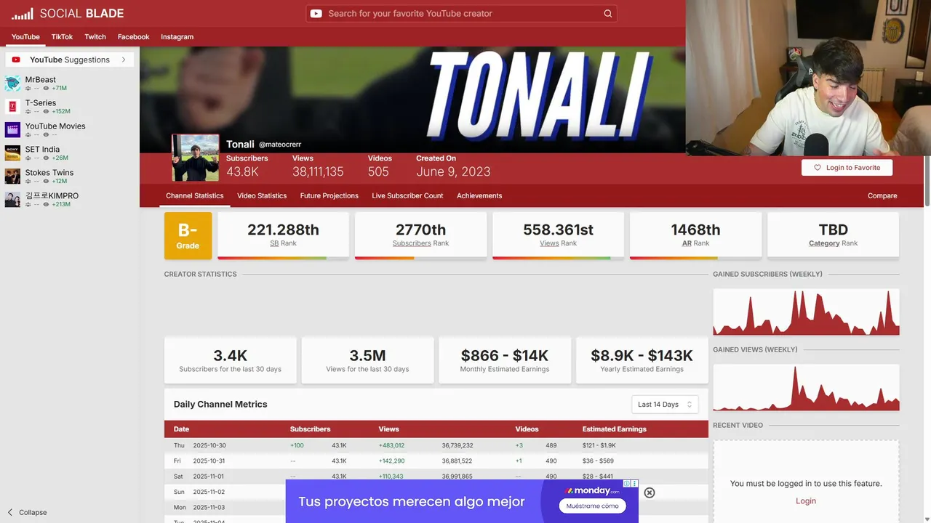Click the B- Grade badge
Screen dimensions: 931x523
point(188,235)
